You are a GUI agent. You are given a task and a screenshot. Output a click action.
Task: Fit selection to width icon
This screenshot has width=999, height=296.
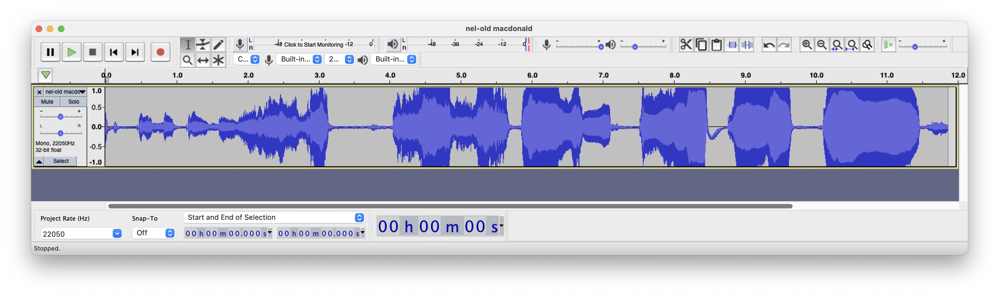pyautogui.click(x=837, y=45)
